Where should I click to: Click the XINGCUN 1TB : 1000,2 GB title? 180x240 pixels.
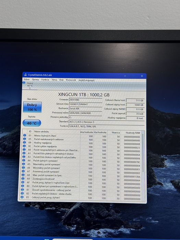[x=84, y=95]
